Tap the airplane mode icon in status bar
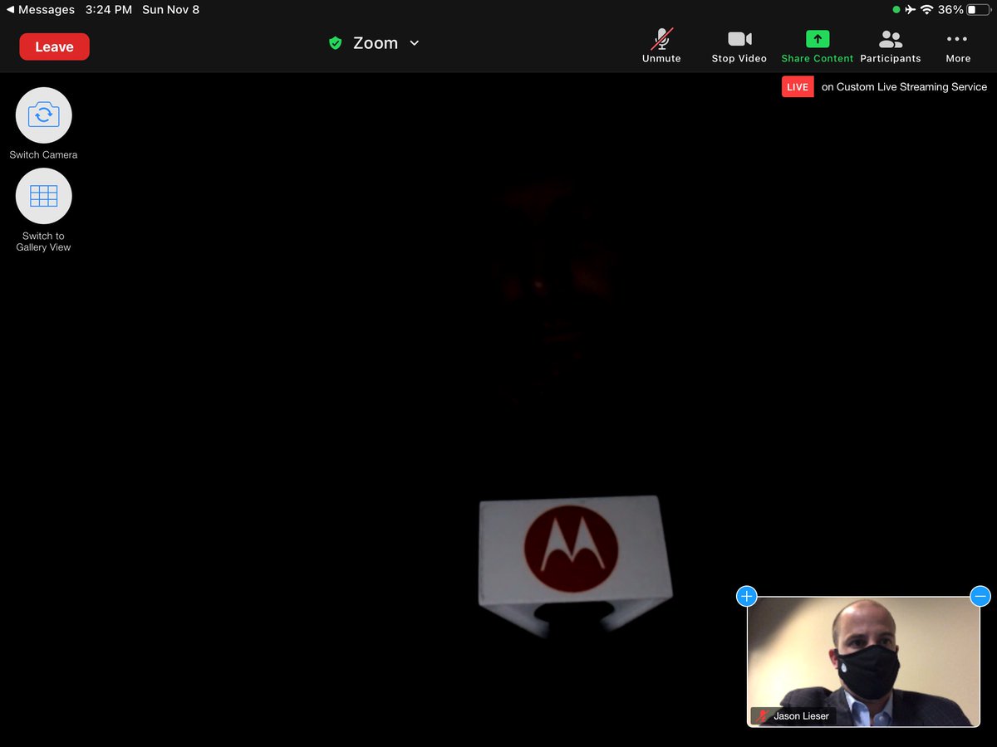The height and width of the screenshot is (747, 997). (911, 10)
